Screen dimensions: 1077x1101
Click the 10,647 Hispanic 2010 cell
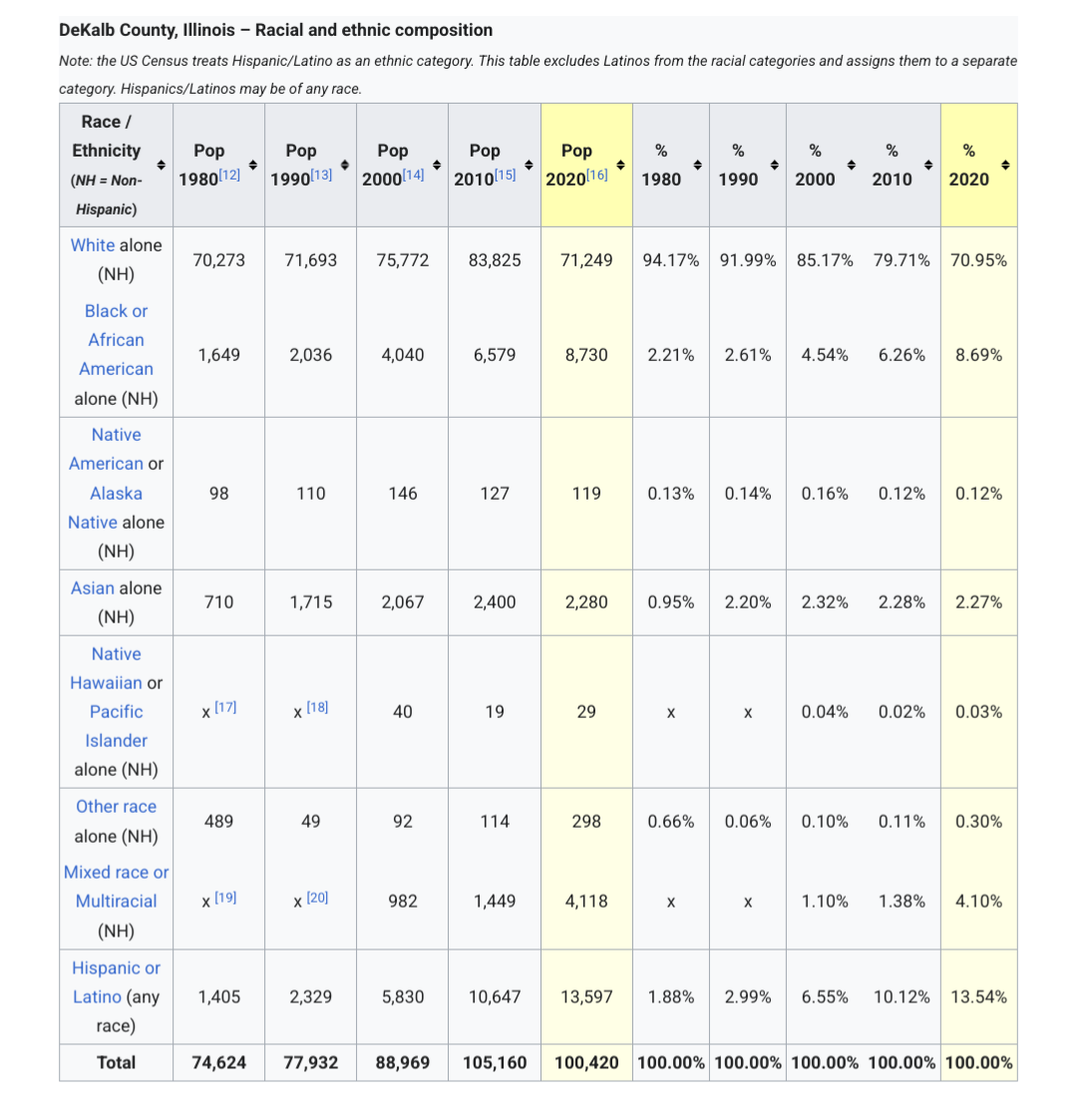pos(495,996)
